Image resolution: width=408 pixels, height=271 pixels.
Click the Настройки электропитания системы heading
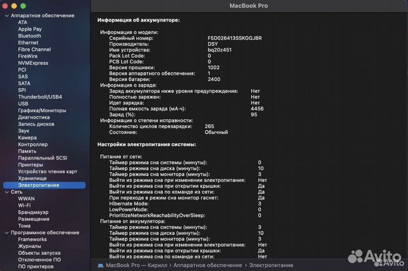coord(147,145)
